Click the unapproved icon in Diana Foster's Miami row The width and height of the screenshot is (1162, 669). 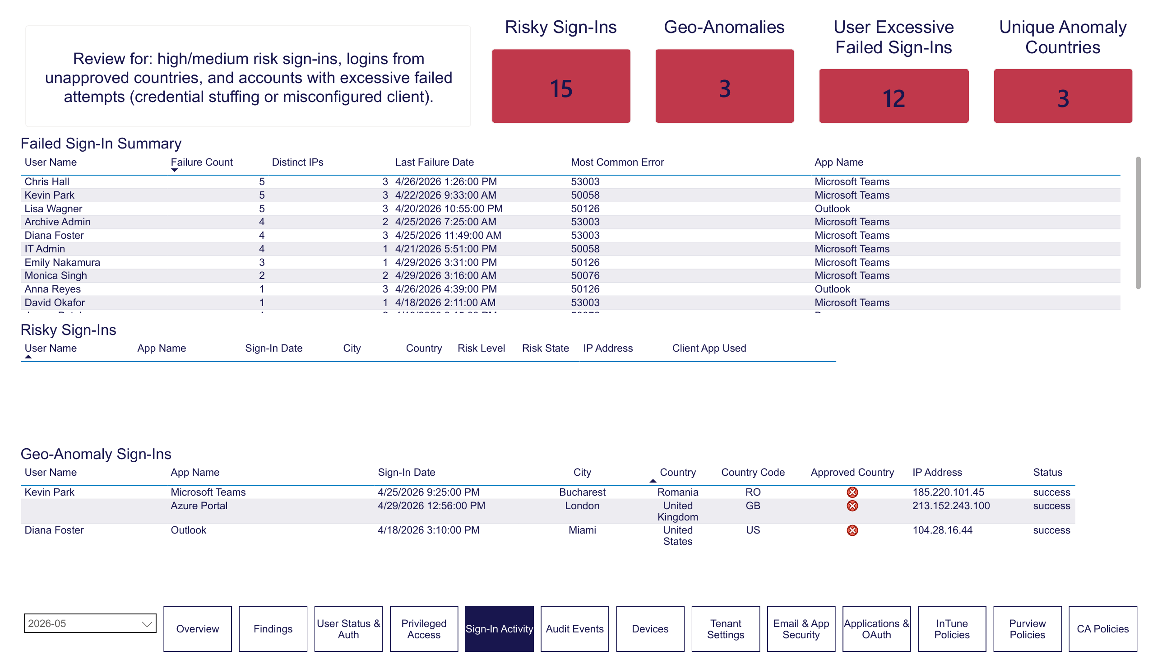tap(852, 530)
